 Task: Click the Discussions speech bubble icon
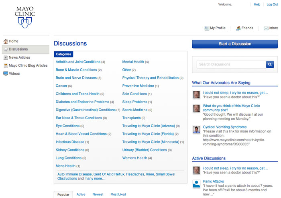6,49
